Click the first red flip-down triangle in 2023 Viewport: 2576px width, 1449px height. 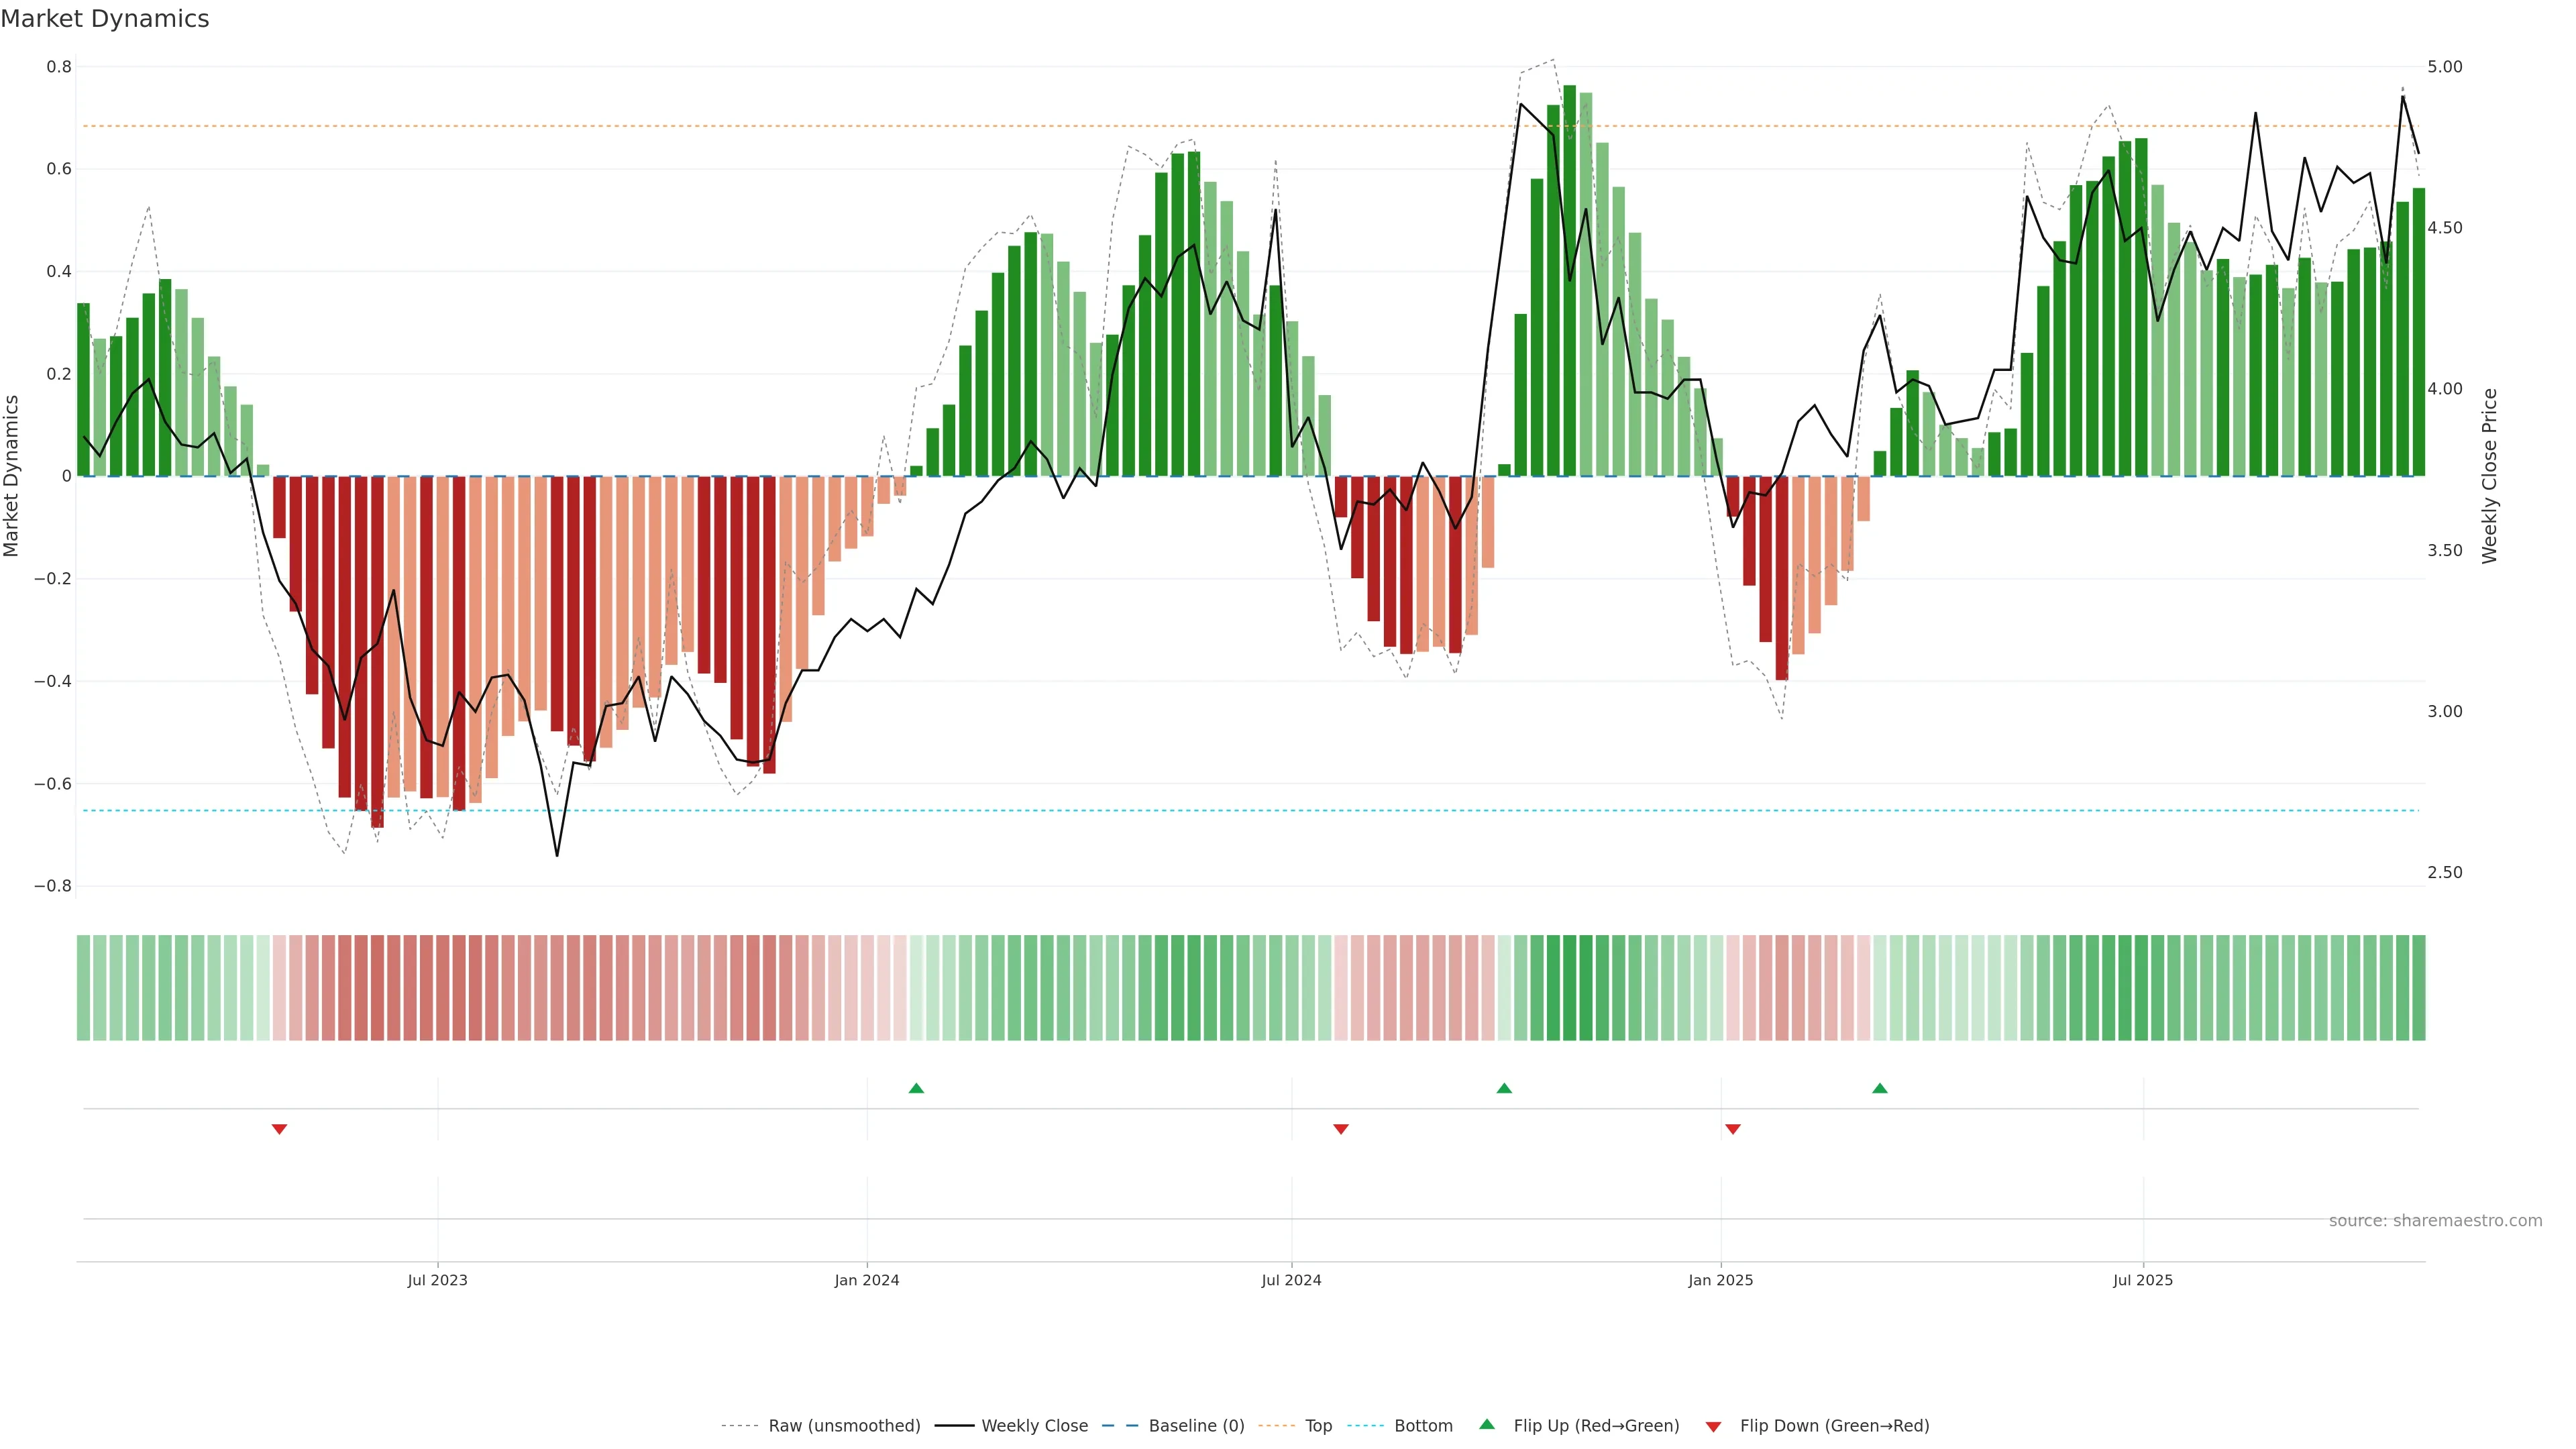pyautogui.click(x=280, y=1129)
